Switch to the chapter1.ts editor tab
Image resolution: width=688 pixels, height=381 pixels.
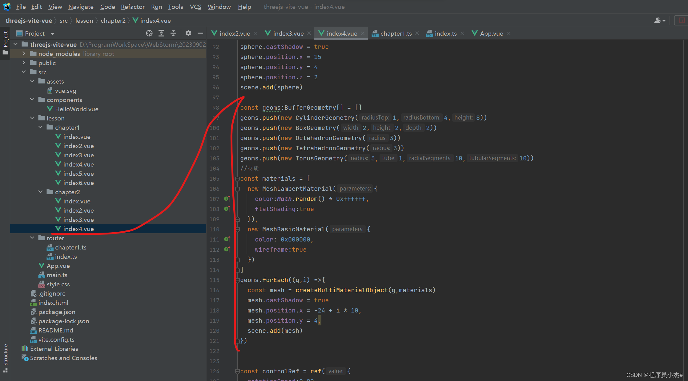[396, 33]
